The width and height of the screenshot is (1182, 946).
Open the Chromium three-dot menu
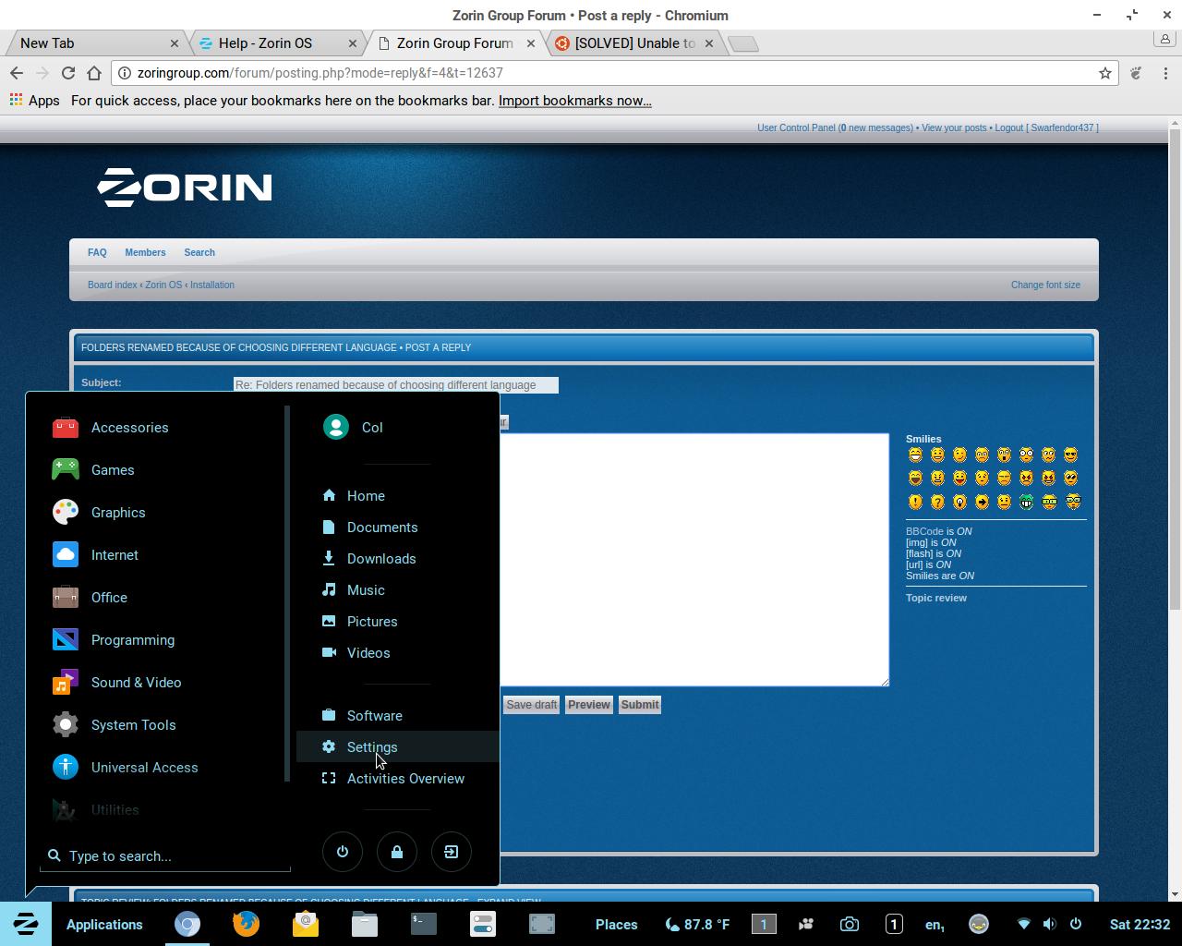pos(1165,73)
